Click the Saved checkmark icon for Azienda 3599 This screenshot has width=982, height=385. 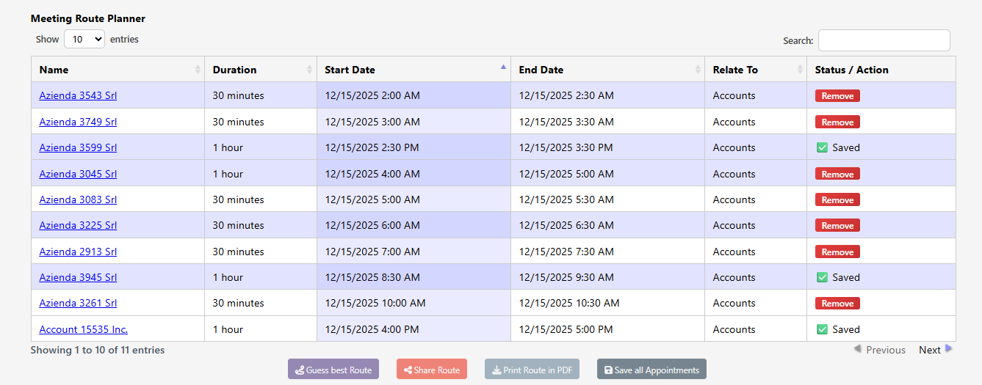tap(823, 147)
